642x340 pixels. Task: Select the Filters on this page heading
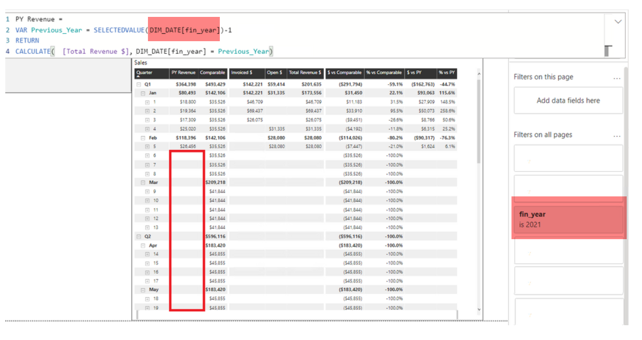point(543,77)
